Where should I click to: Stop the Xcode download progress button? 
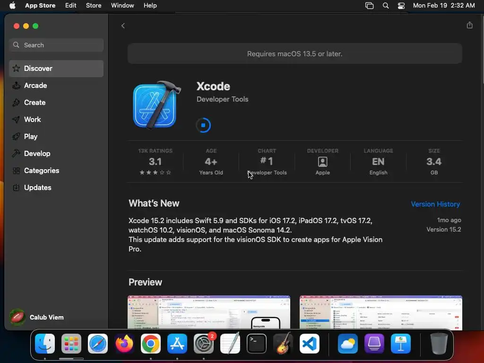[x=203, y=125]
